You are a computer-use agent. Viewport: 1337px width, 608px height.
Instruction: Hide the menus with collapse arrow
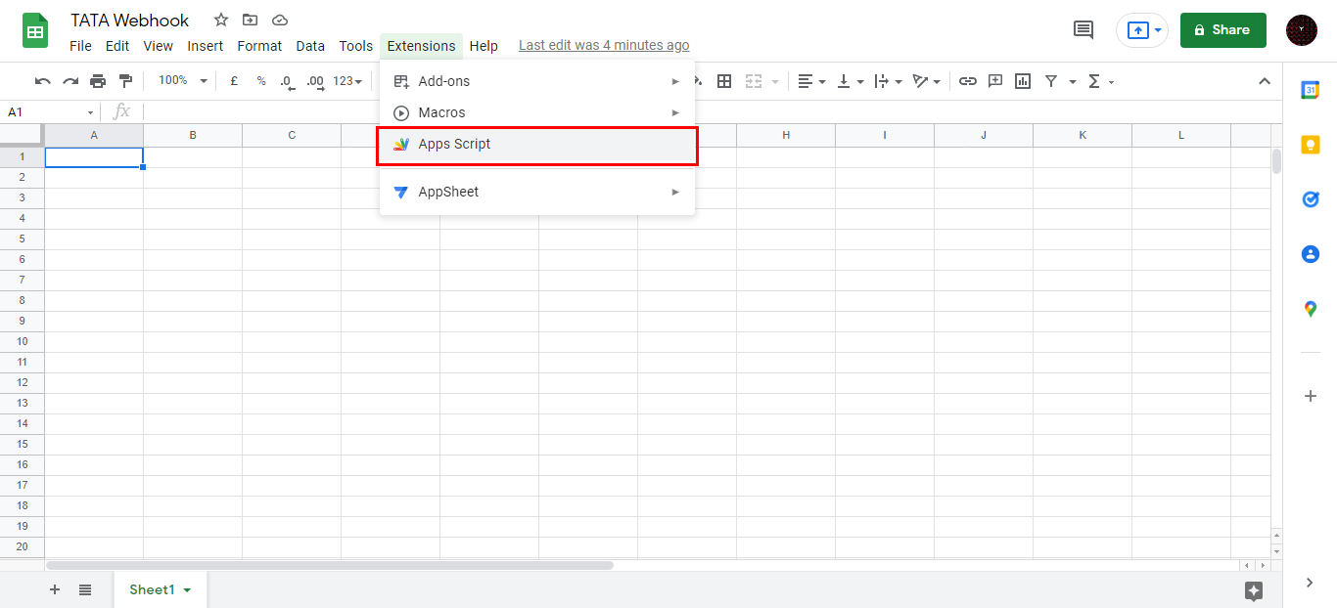coord(1264,81)
